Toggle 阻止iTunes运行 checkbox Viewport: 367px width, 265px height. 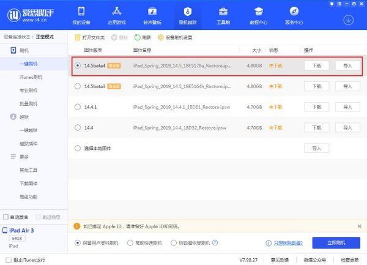tap(9, 260)
